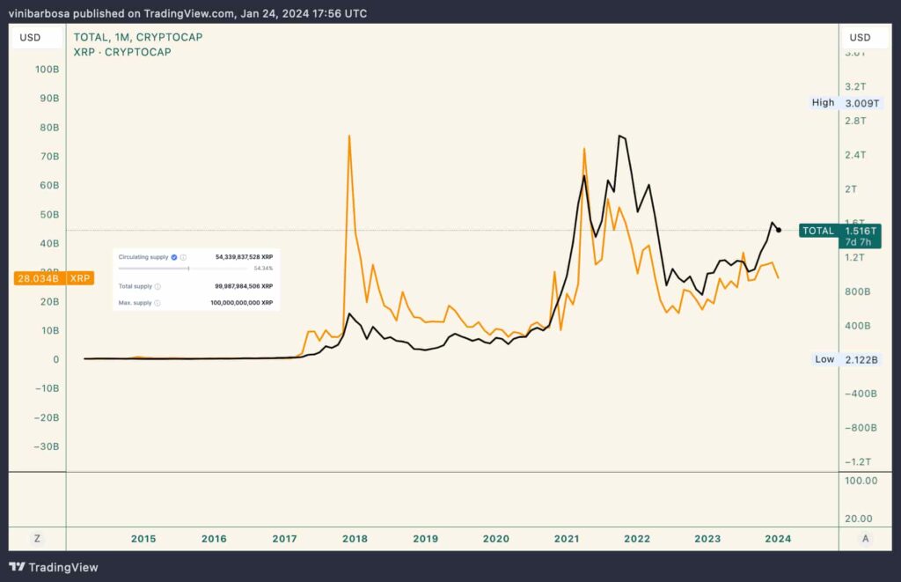Click the black dot at the TOTAL line's end
Screen dimensions: 901x582
(x=779, y=230)
